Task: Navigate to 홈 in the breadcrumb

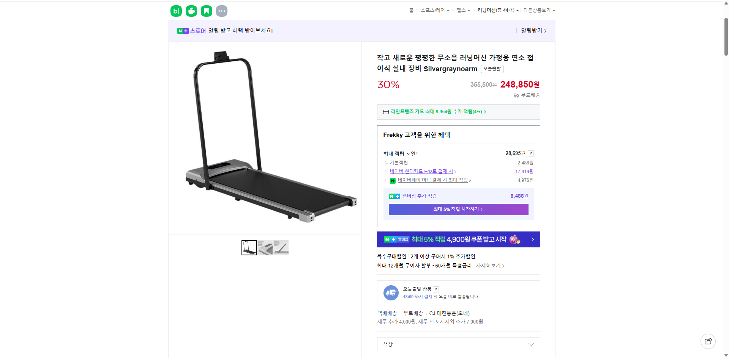Action: click(411, 10)
